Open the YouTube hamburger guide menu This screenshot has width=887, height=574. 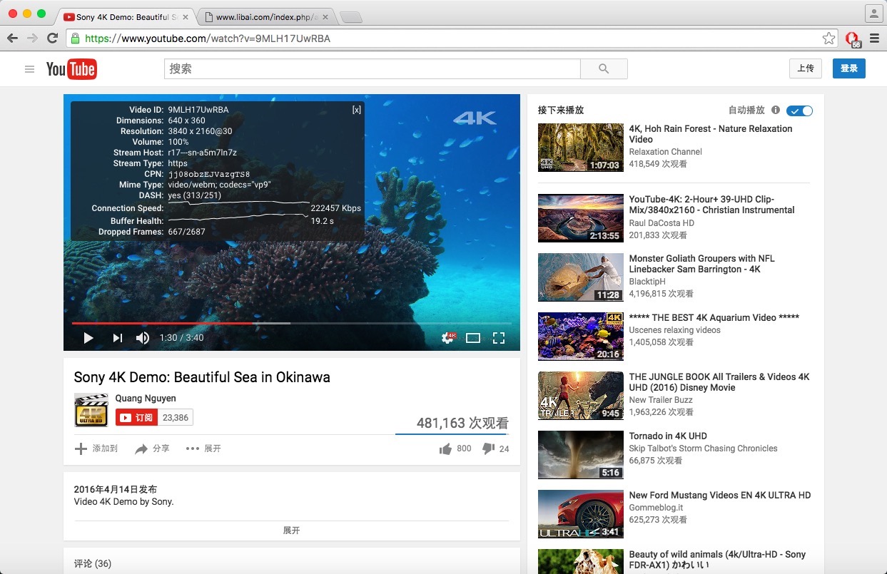pyautogui.click(x=29, y=69)
